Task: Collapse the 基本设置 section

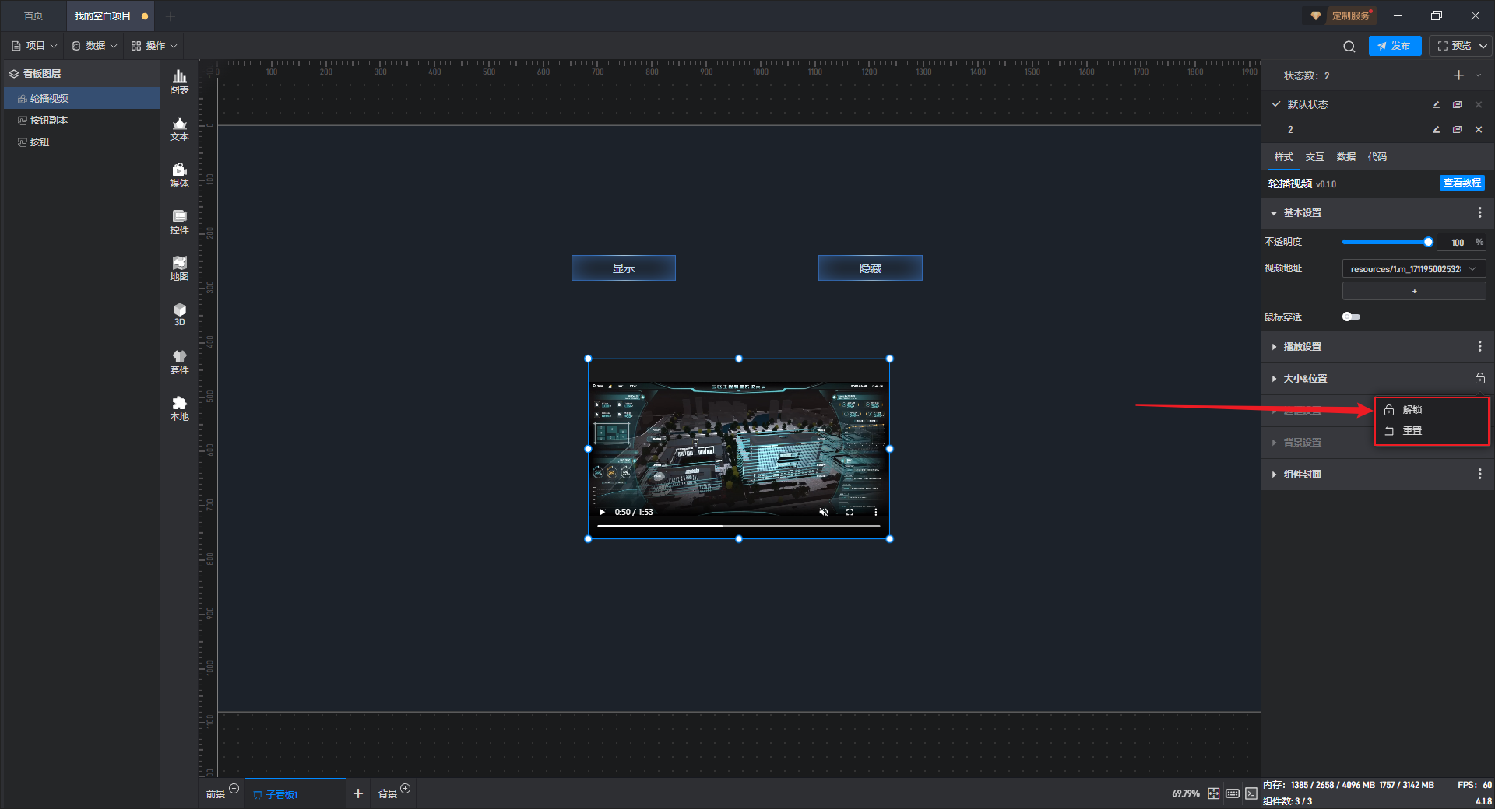Action: tap(1274, 213)
